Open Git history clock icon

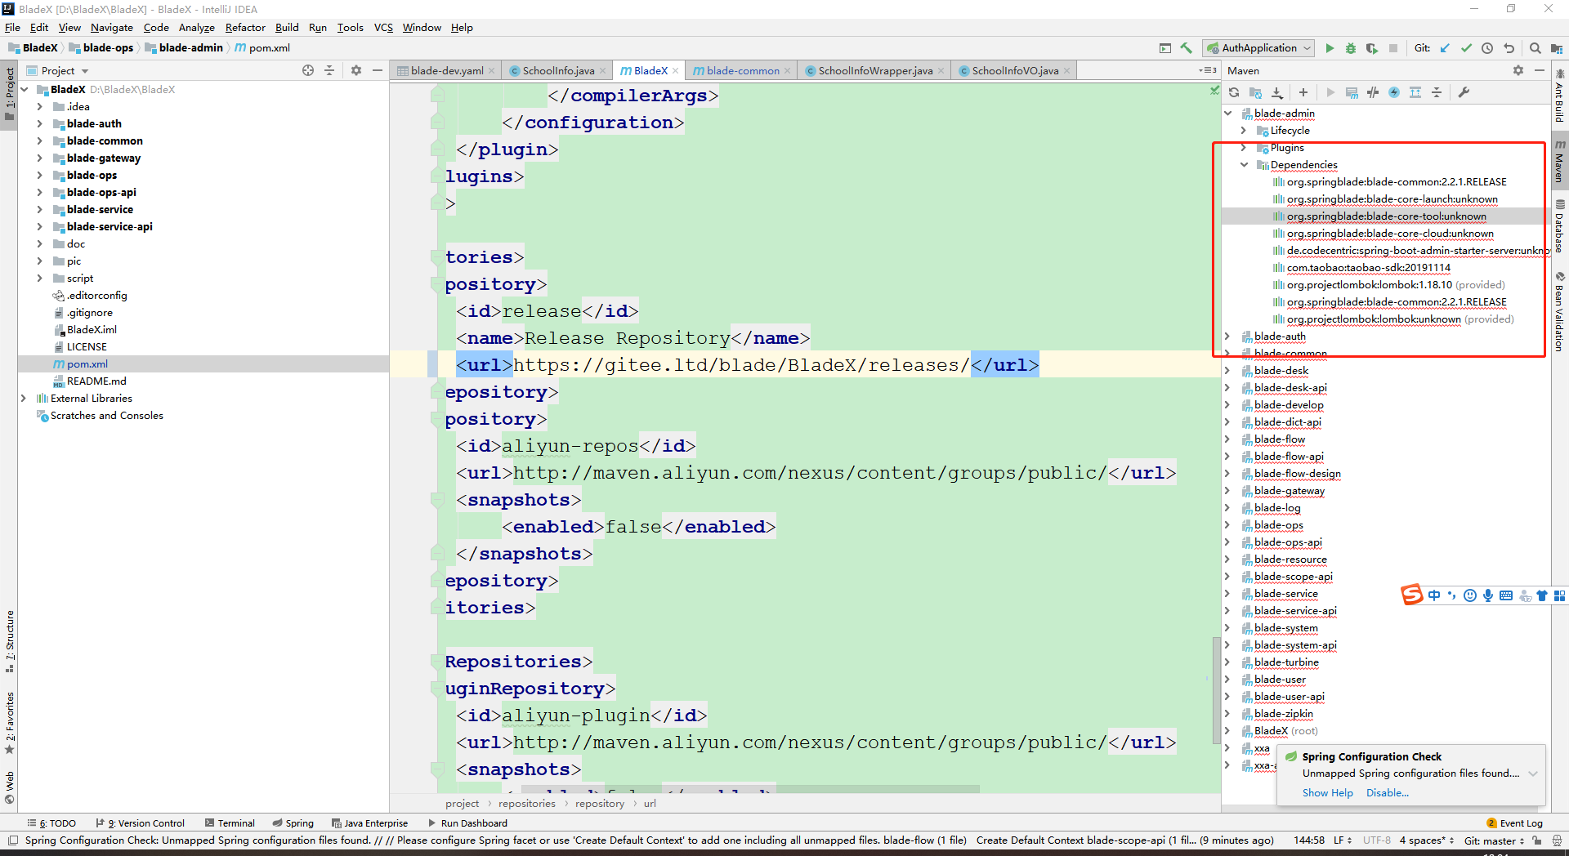[x=1487, y=48]
